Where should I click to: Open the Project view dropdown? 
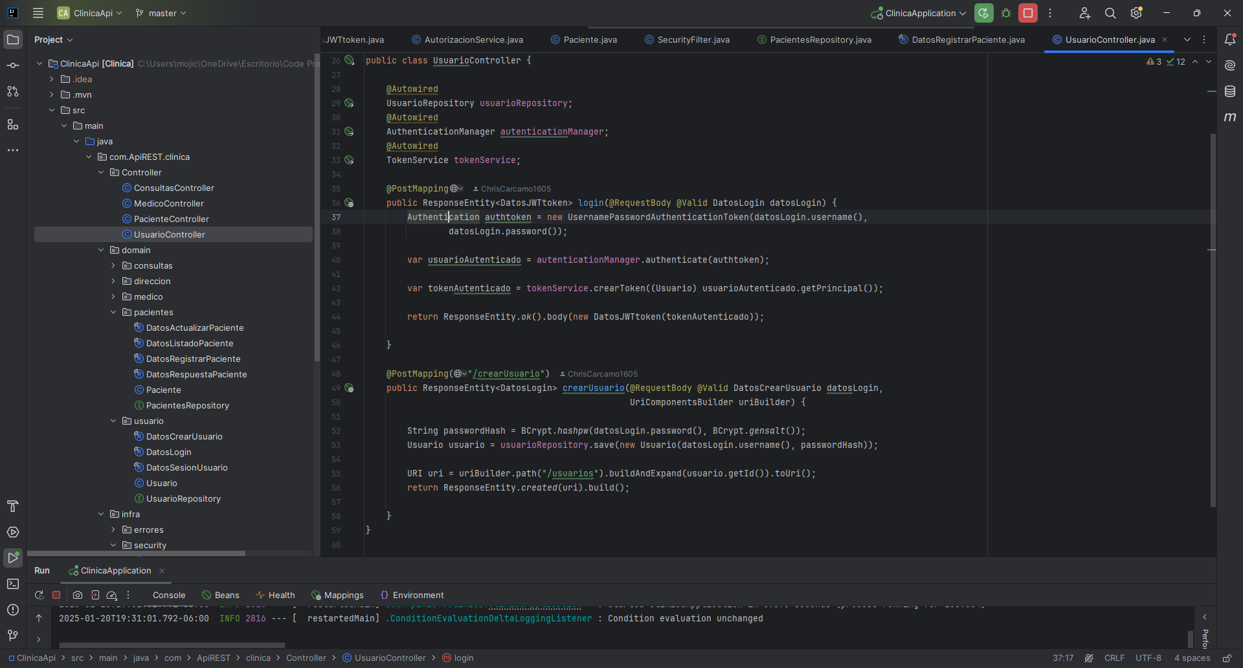[x=54, y=39]
